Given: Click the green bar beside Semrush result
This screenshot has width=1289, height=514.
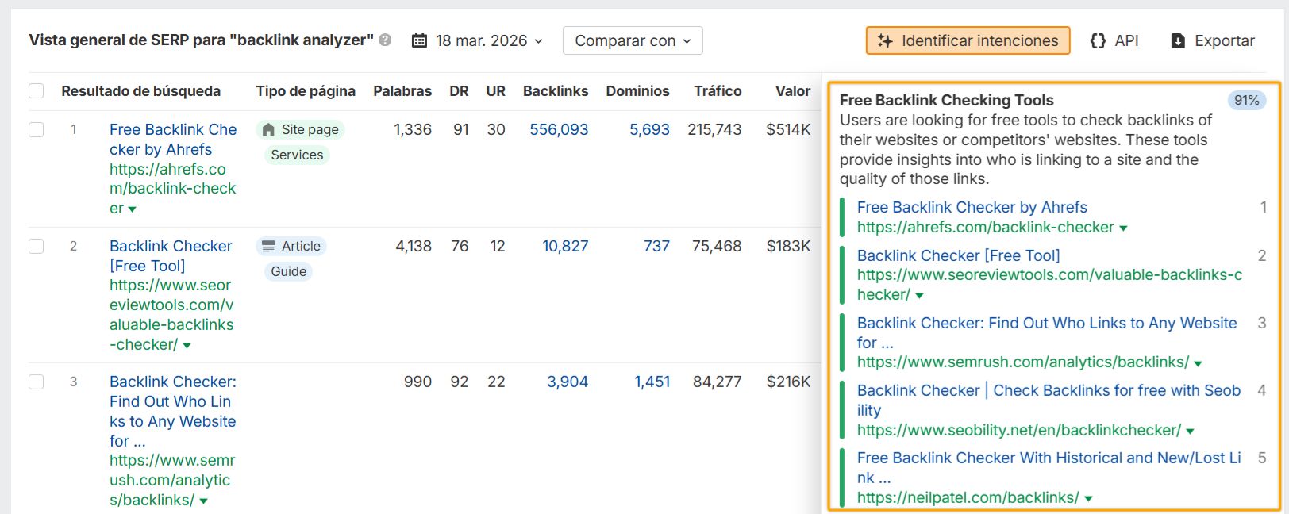Looking at the screenshot, I should pos(841,343).
